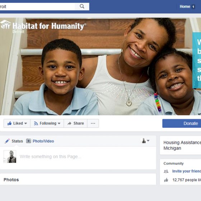Image resolution: width=201 pixels, height=201 pixels.
Task: Open the three-dots more options button
Action: click(93, 123)
